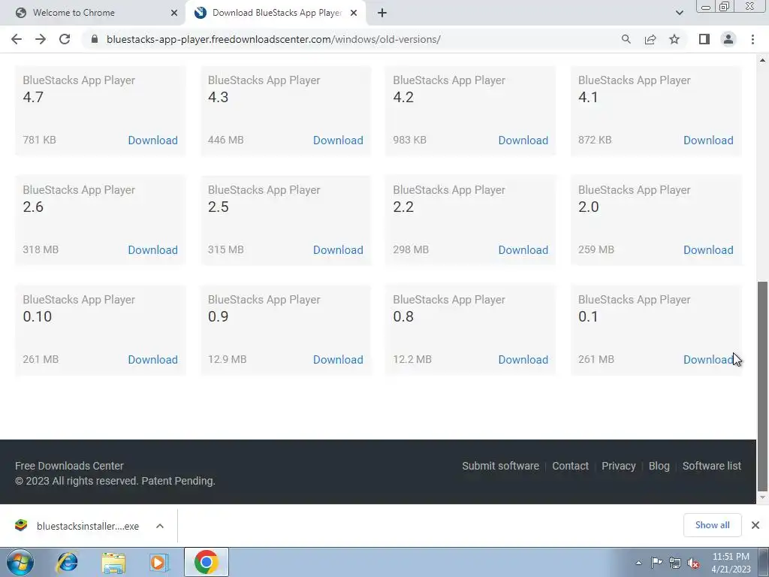Screen dimensions: 769x577
Task: Share this page from address bar
Action: click(650, 39)
